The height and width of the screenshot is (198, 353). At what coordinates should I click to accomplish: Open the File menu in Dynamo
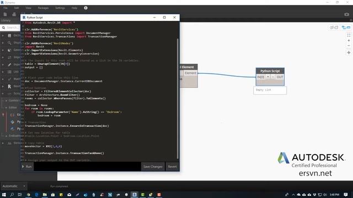point(6,8)
